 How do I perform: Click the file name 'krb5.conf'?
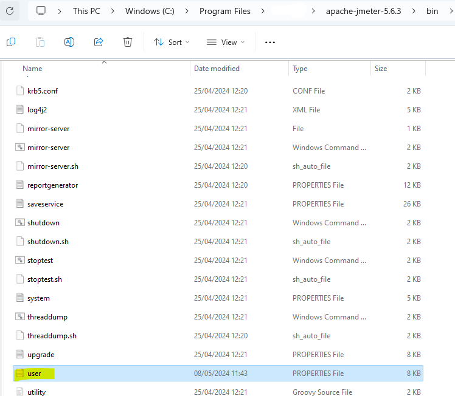point(43,91)
